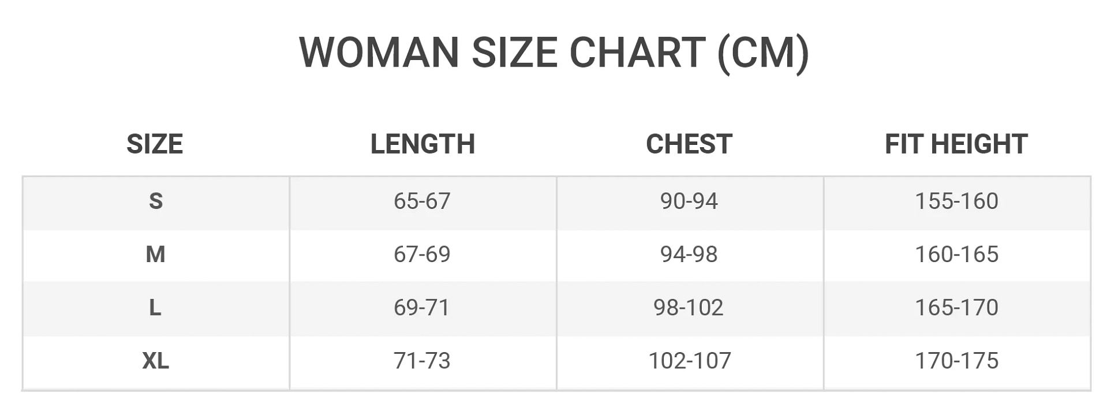Click chest value 98-102
Viewport: 1107px width, 411px height.
pos(689,307)
